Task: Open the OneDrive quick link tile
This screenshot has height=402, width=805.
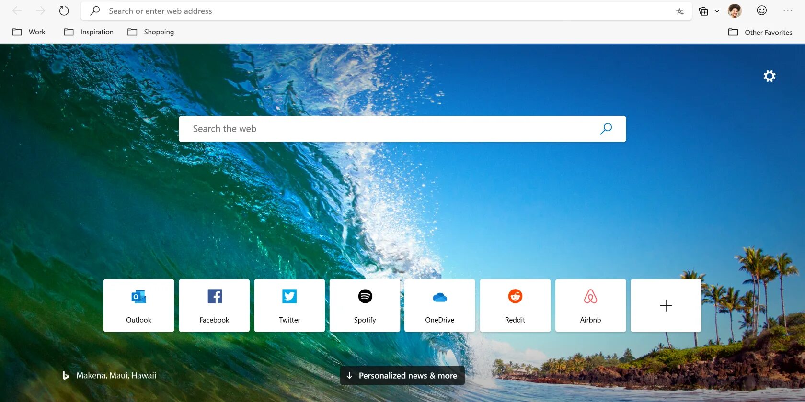Action: pos(440,305)
